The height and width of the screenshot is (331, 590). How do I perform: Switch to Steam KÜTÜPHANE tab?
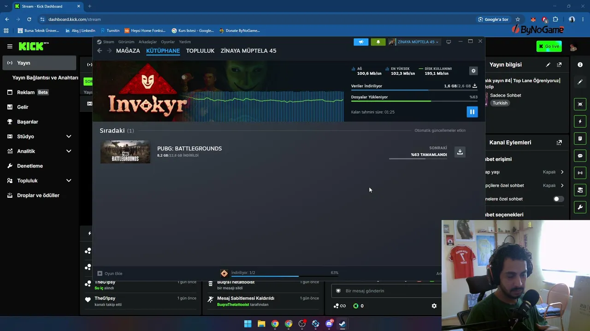(x=163, y=51)
